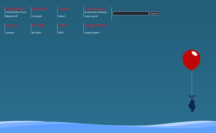Open the red Google Reader! heading link

96,25
